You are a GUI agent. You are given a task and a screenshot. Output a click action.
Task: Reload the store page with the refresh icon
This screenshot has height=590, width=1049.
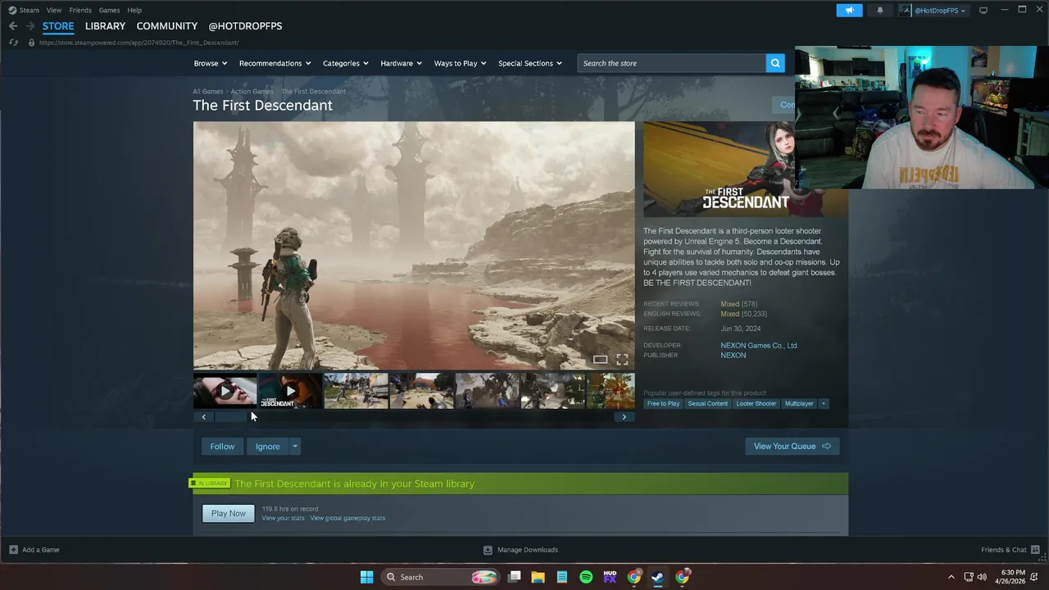click(13, 43)
